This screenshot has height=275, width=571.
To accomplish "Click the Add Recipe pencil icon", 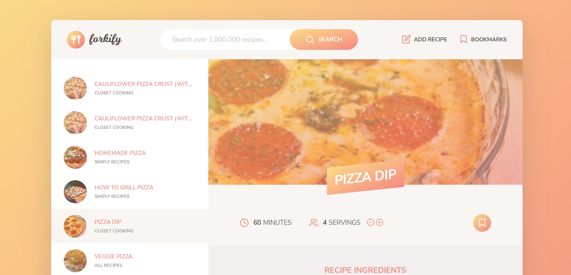I will tap(406, 39).
